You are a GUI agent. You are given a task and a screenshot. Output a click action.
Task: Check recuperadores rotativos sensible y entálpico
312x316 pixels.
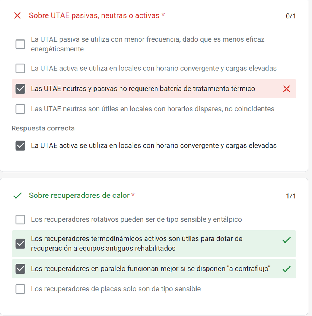click(20, 219)
